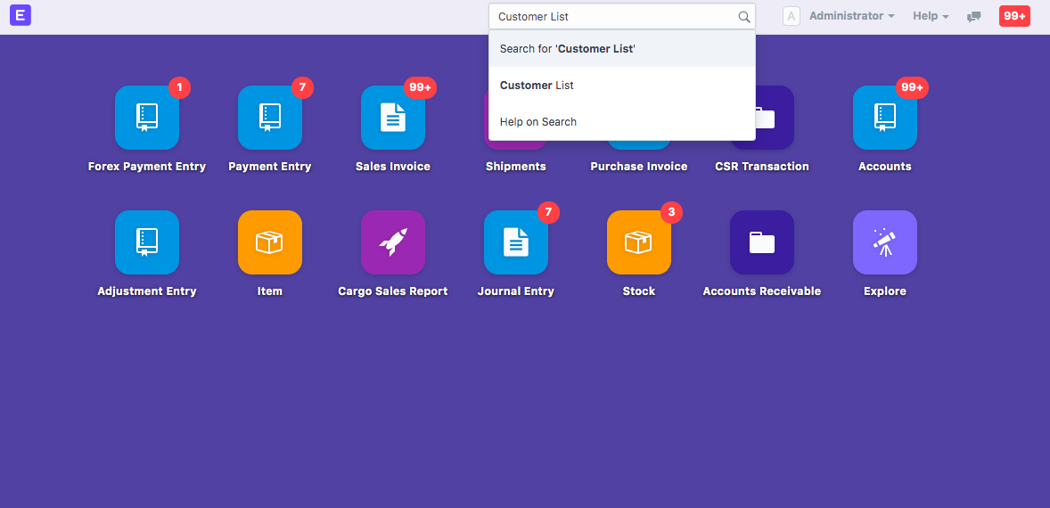
Task: Click the search magnifier icon
Action: click(x=744, y=17)
